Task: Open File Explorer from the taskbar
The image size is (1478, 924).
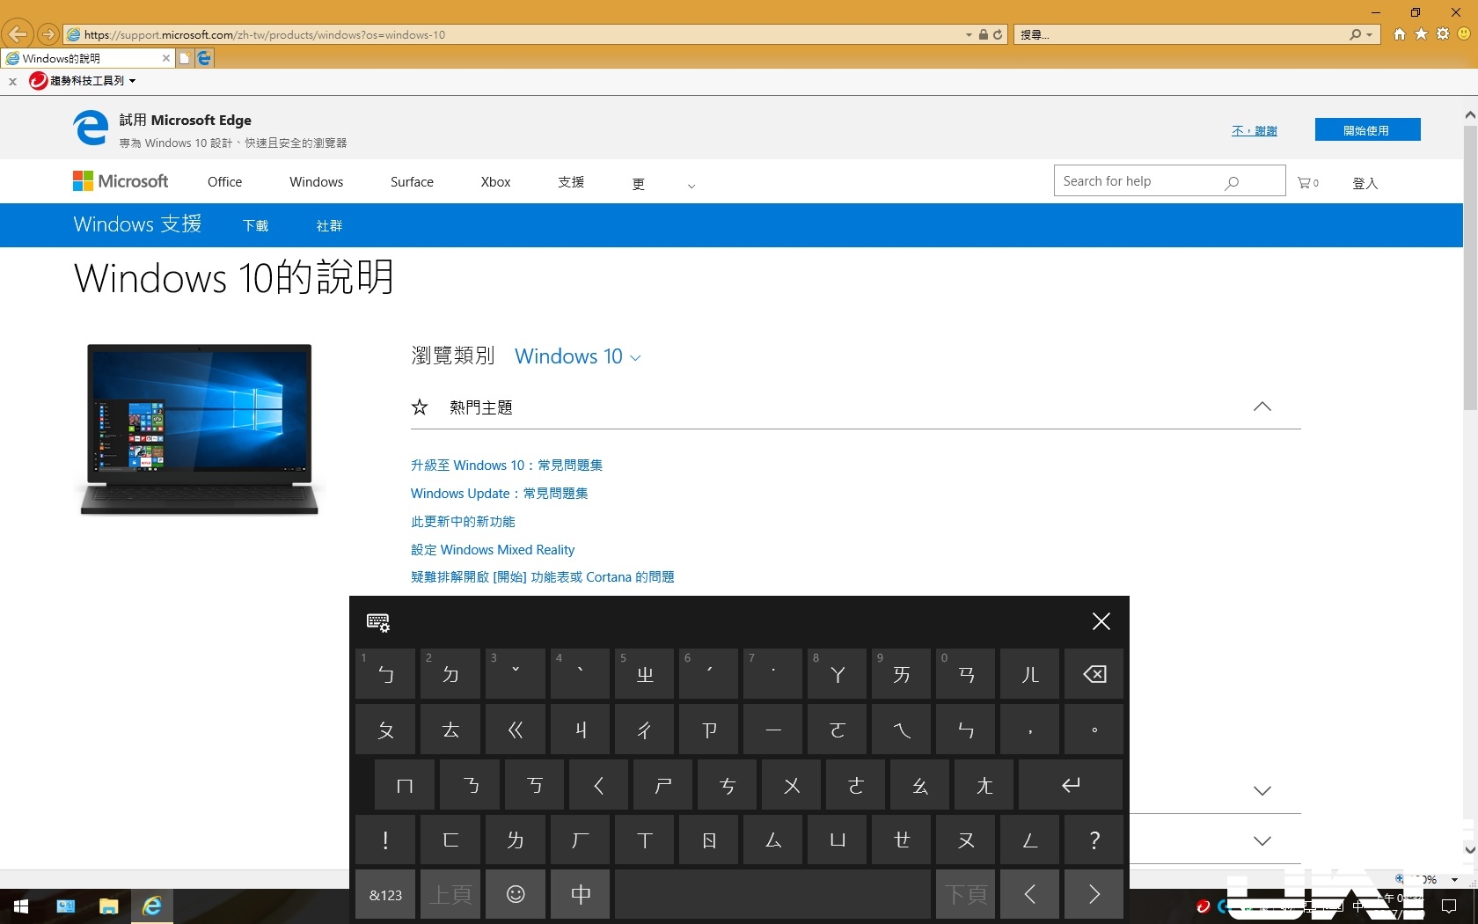Action: [x=108, y=906]
